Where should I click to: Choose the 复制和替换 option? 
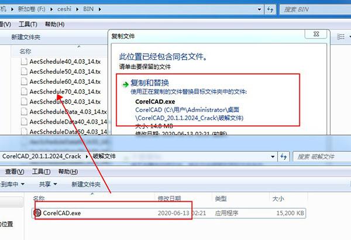[208, 100]
